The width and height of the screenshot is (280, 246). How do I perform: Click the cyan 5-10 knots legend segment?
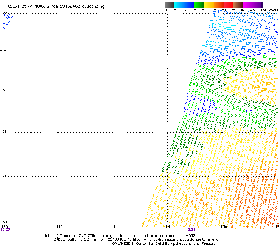pyautogui.click(x=179, y=5)
